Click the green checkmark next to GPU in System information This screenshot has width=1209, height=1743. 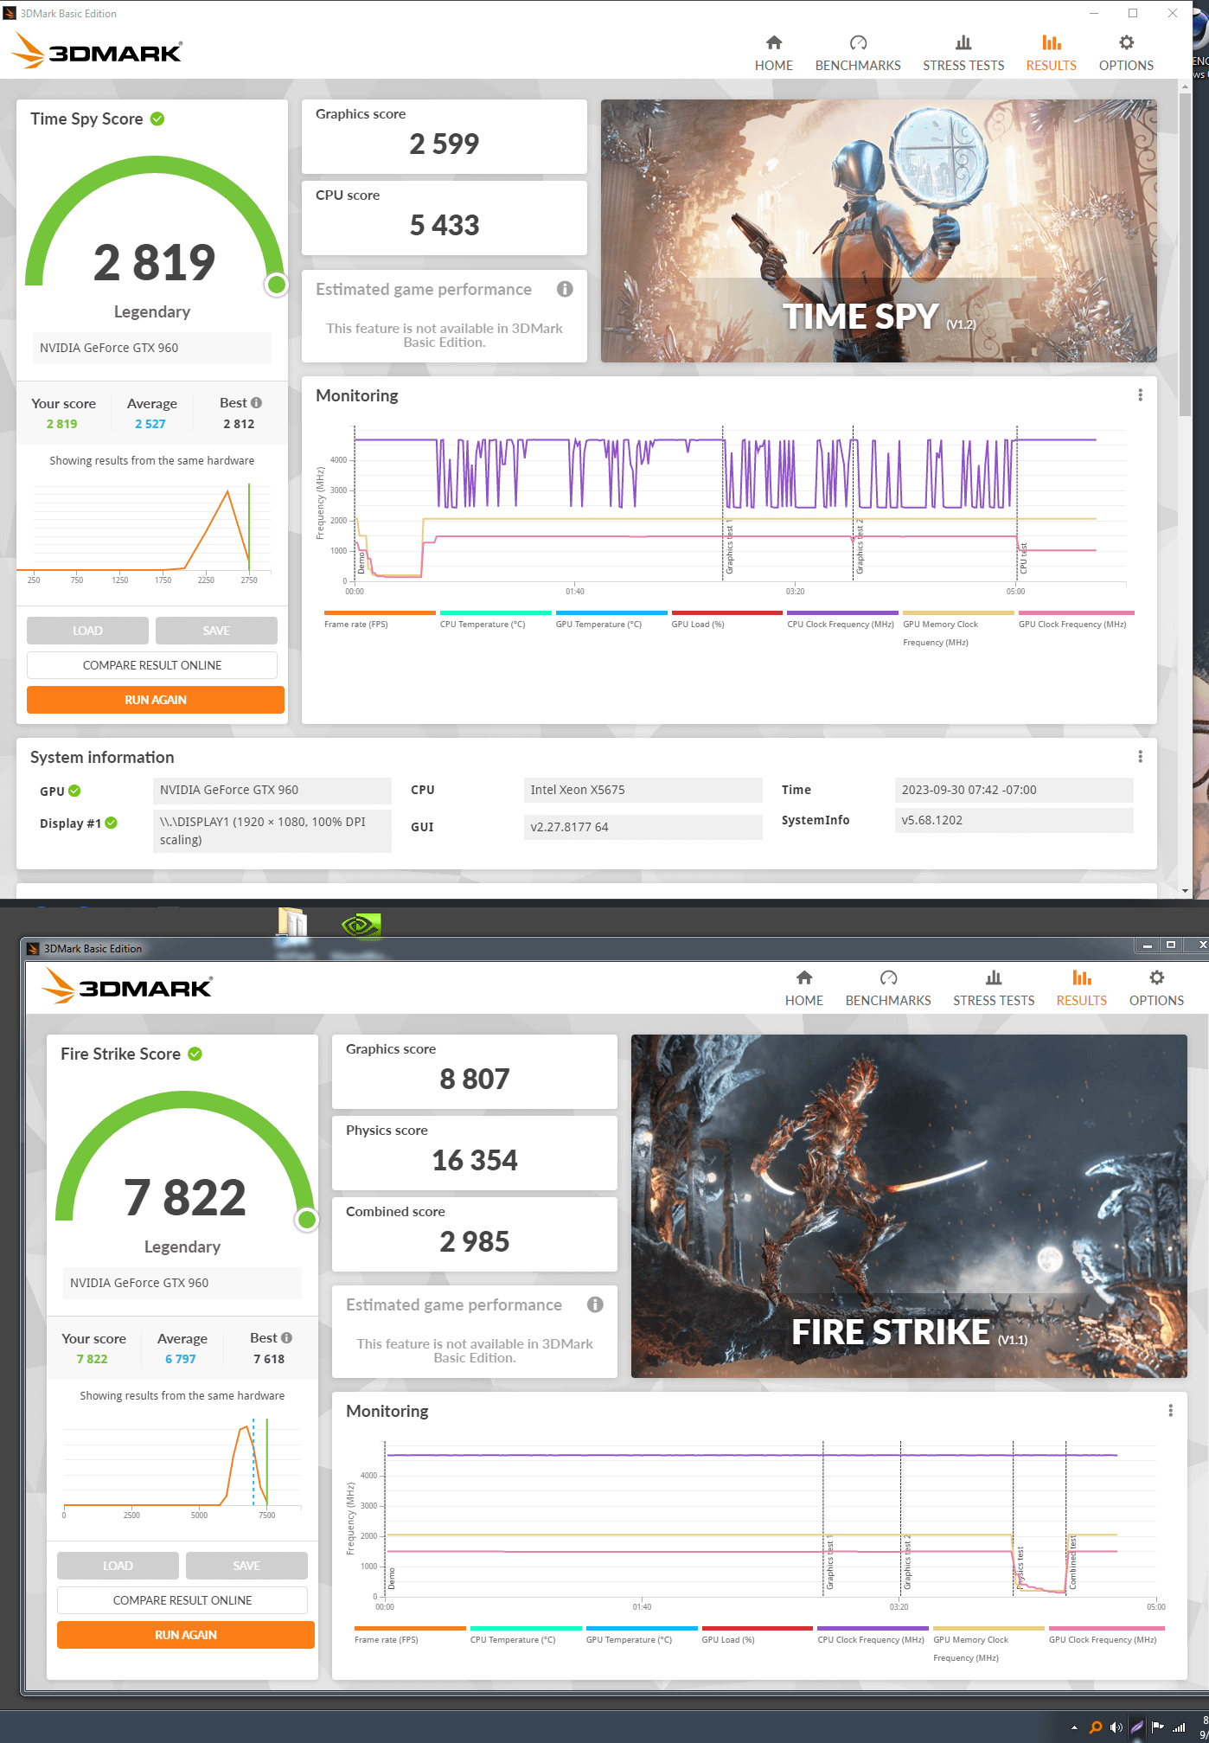coord(74,791)
